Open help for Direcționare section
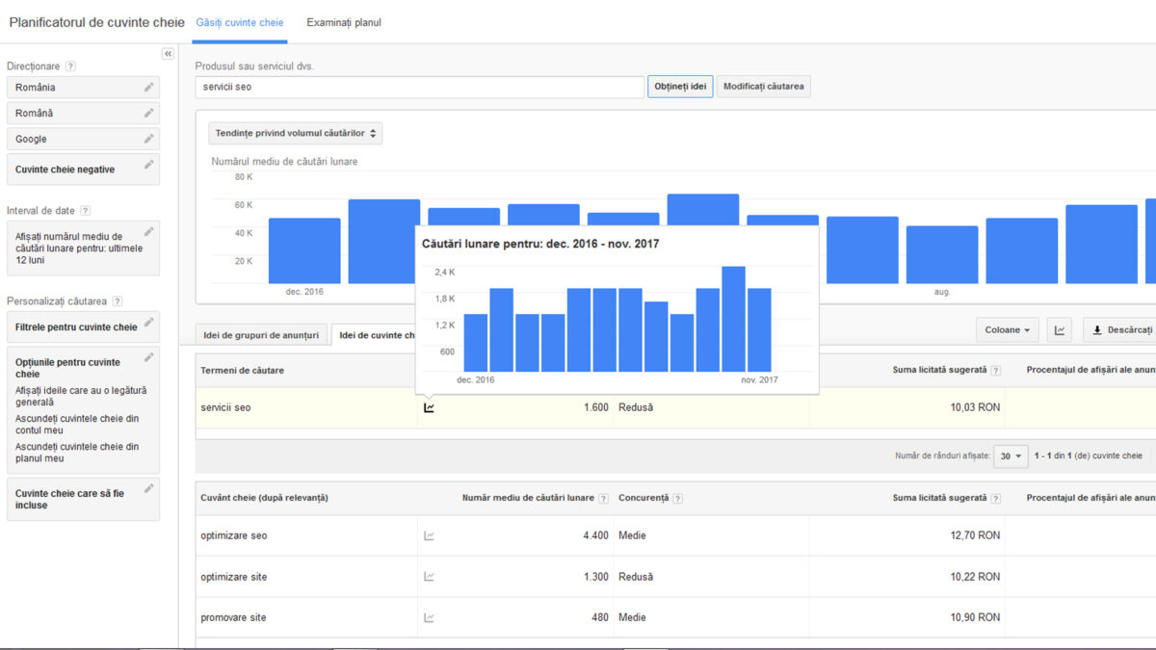 pos(70,66)
